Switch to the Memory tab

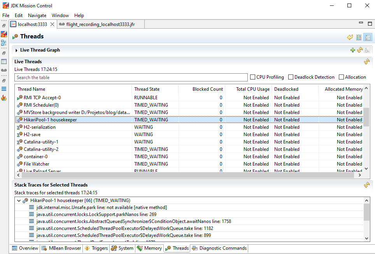point(149,248)
